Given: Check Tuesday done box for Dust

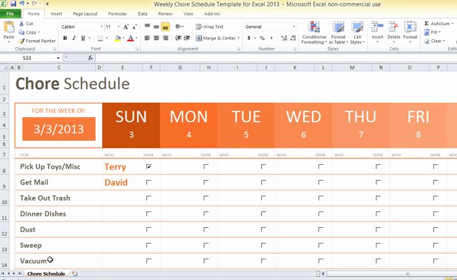Looking at the screenshot, I should tap(263, 229).
